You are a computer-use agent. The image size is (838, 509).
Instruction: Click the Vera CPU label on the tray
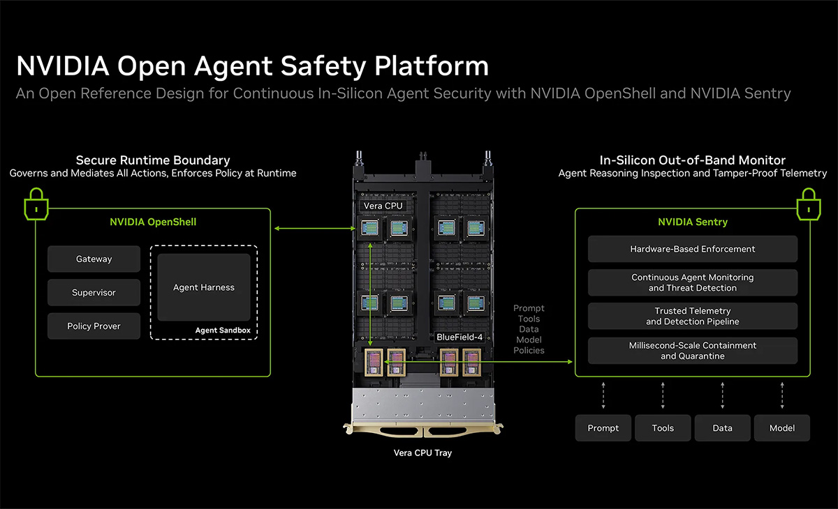[x=383, y=206]
